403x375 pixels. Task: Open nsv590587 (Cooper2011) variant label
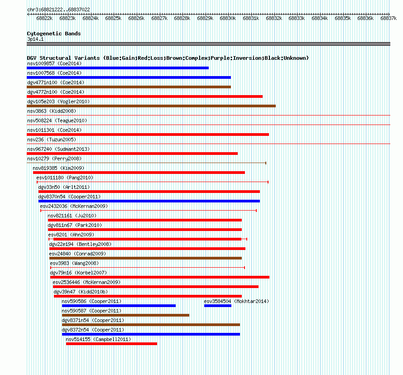[x=91, y=311]
